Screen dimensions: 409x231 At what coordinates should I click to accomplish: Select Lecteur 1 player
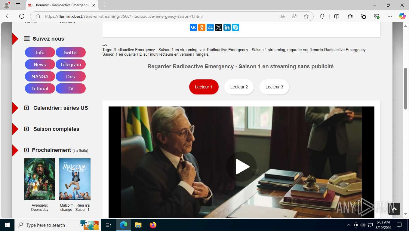(x=204, y=87)
